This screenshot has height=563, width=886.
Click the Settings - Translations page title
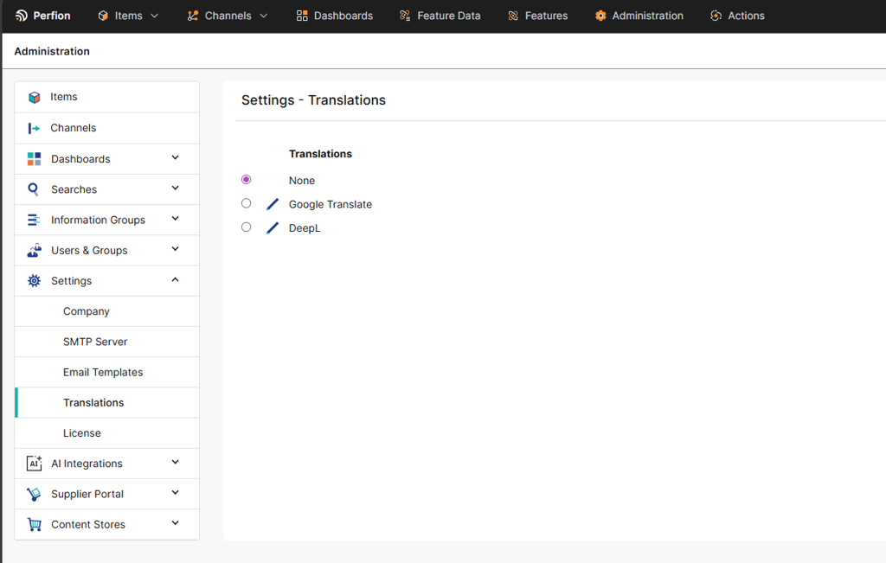click(313, 100)
